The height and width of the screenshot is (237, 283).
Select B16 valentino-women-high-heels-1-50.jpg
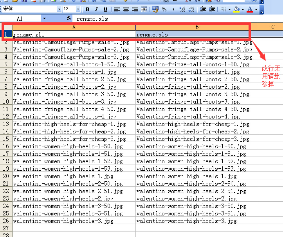[197, 146]
